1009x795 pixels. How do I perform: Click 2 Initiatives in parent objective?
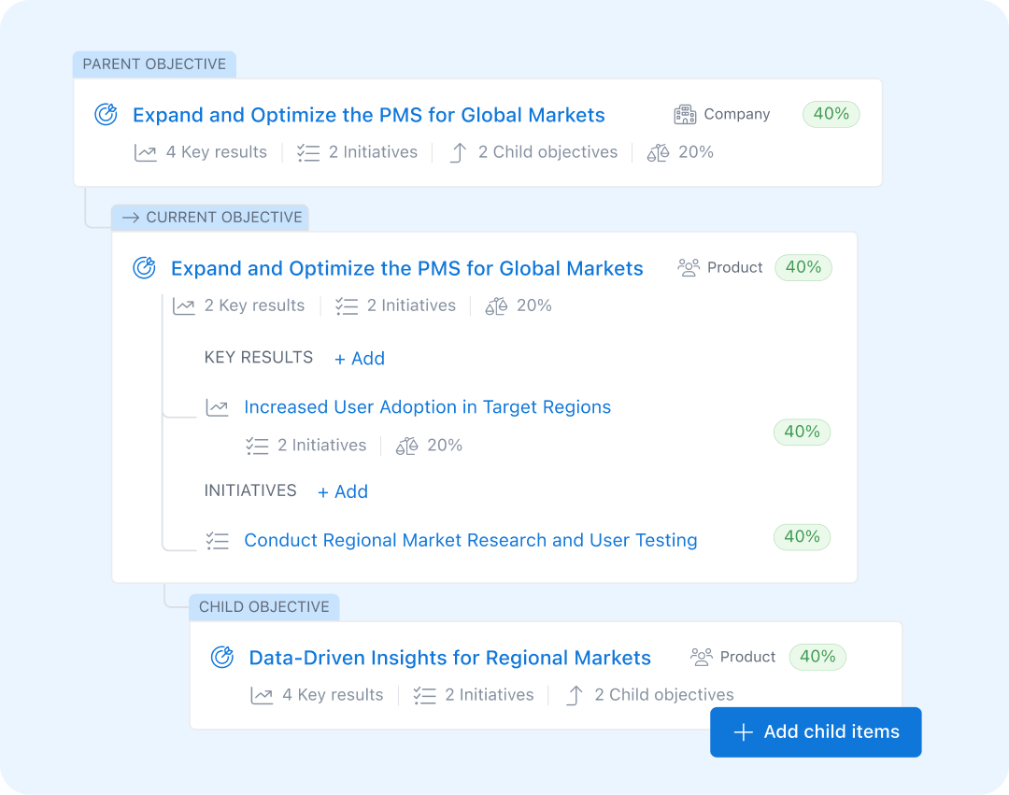click(373, 152)
